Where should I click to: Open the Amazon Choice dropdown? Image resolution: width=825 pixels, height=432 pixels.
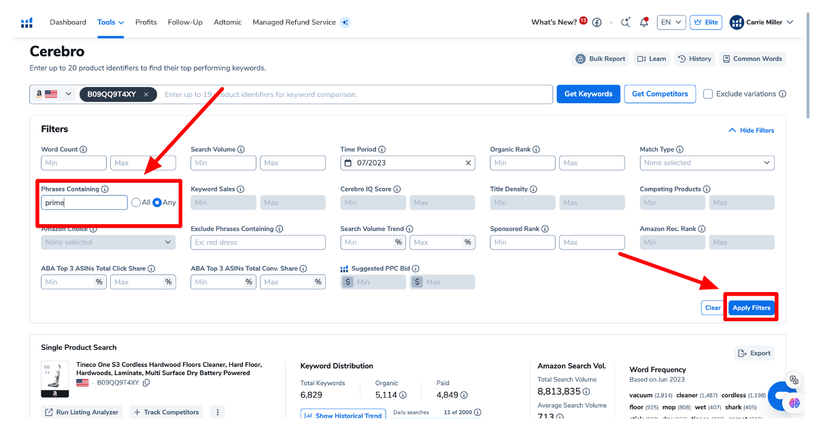point(108,242)
